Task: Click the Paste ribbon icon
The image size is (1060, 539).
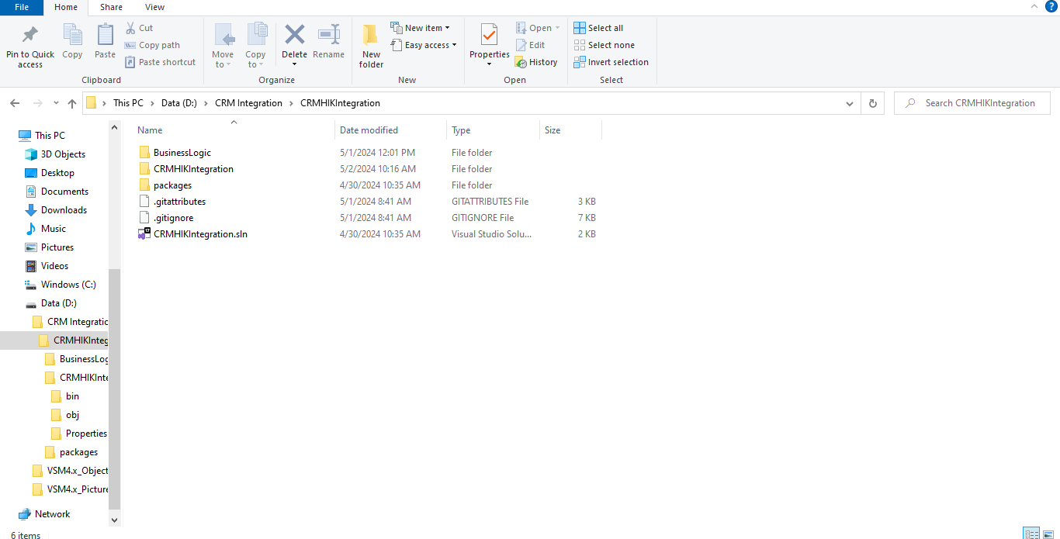Action: (105, 41)
